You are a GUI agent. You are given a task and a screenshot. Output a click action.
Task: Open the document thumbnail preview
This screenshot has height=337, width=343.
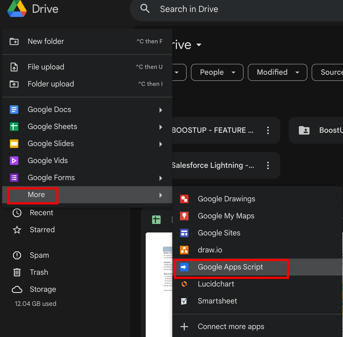[x=159, y=285]
